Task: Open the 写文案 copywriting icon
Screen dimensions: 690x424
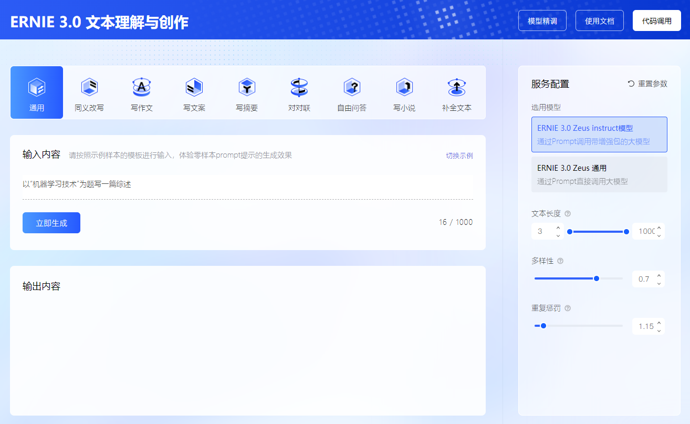Action: coord(194,87)
